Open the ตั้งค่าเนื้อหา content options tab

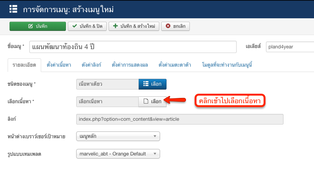(x=59, y=65)
